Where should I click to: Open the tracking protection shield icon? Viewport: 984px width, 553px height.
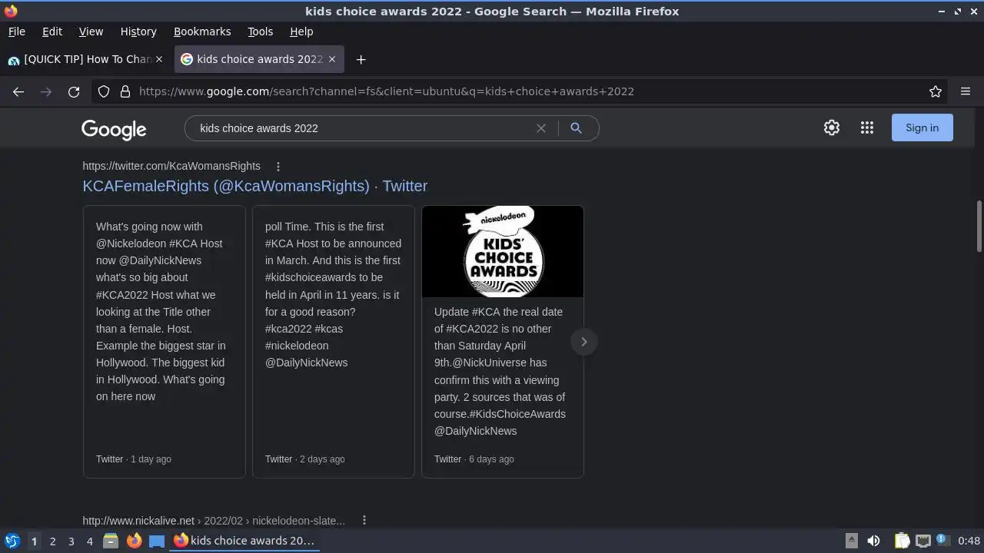(104, 91)
